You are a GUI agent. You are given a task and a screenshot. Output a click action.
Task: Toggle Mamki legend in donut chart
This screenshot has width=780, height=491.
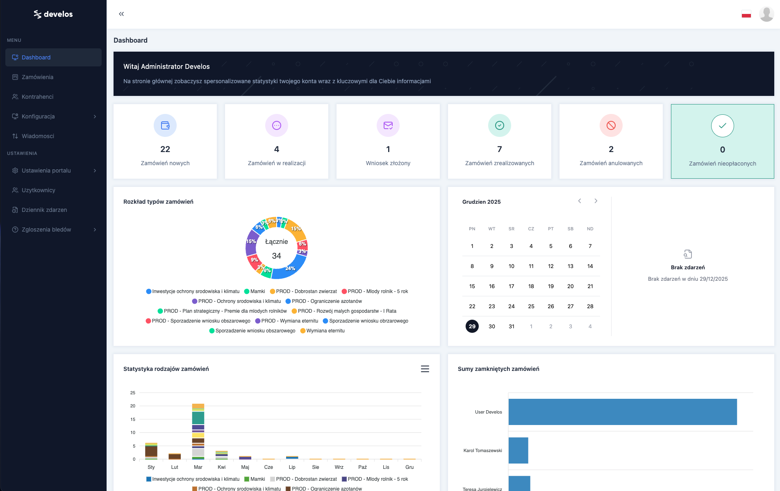[x=255, y=291]
